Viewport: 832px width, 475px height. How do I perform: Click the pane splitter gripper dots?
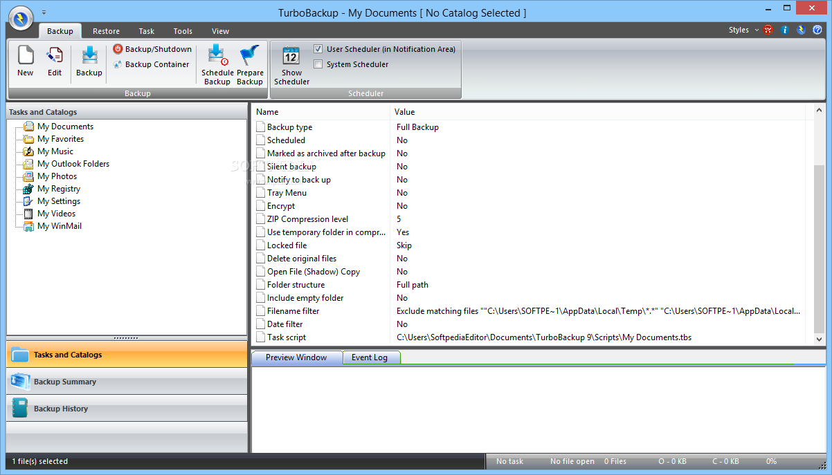[126, 338]
